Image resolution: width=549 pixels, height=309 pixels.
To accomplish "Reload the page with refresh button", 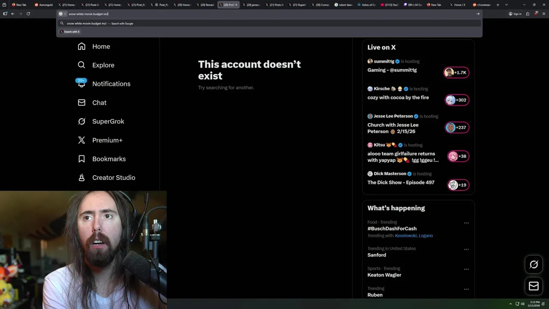I will (x=28, y=14).
